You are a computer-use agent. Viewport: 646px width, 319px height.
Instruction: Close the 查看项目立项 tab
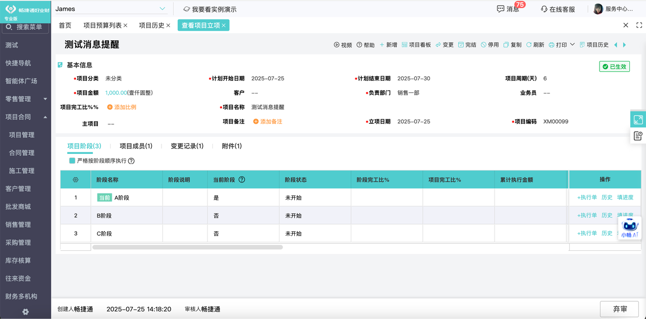(224, 25)
